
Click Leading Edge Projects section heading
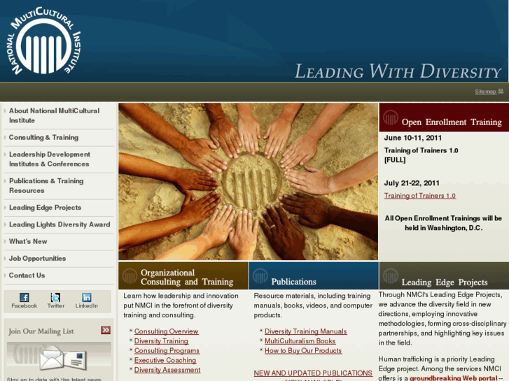[x=445, y=282]
